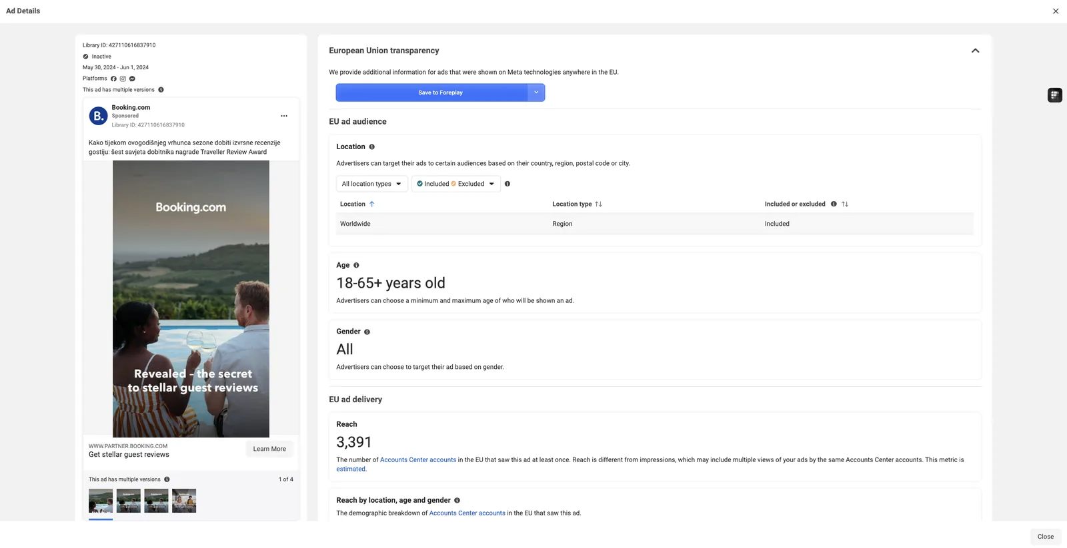Screen dimensions: 1067x548
Task: Click the top Library ID 427110616837910 text
Action: (119, 45)
